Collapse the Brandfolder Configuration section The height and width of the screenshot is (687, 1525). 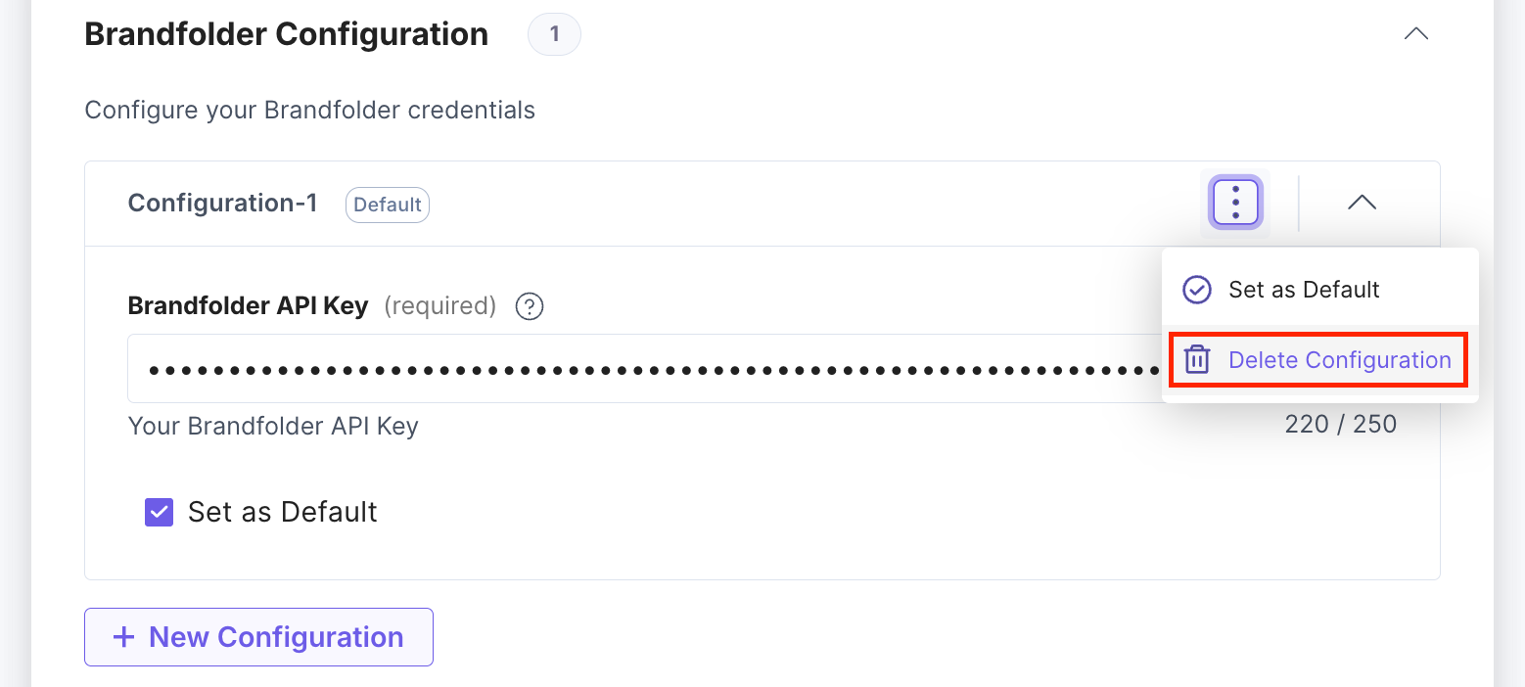[1415, 32]
